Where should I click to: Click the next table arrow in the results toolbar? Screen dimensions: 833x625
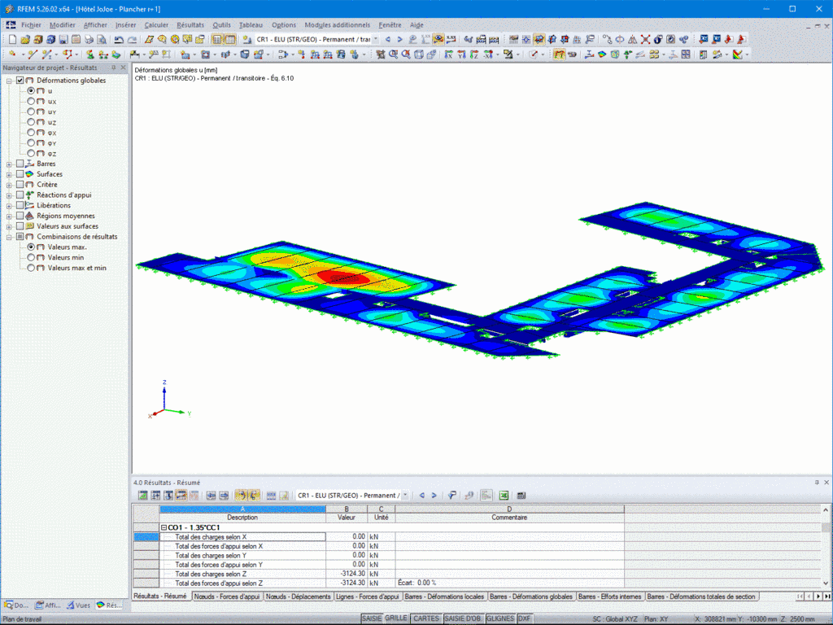pos(434,496)
